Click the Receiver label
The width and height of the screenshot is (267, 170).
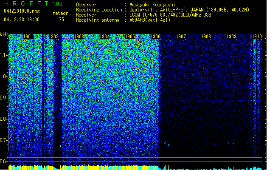point(86,15)
